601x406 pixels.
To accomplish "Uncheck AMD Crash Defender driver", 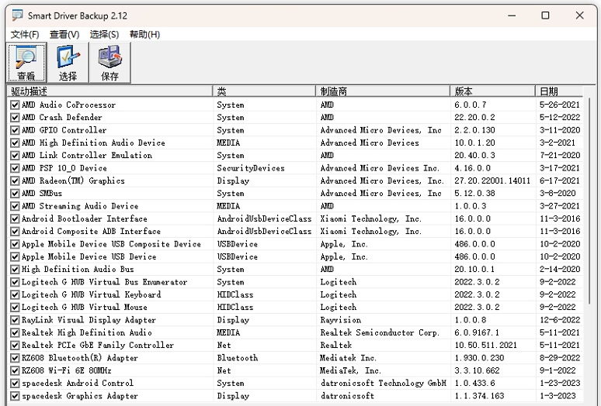I will click(x=15, y=117).
